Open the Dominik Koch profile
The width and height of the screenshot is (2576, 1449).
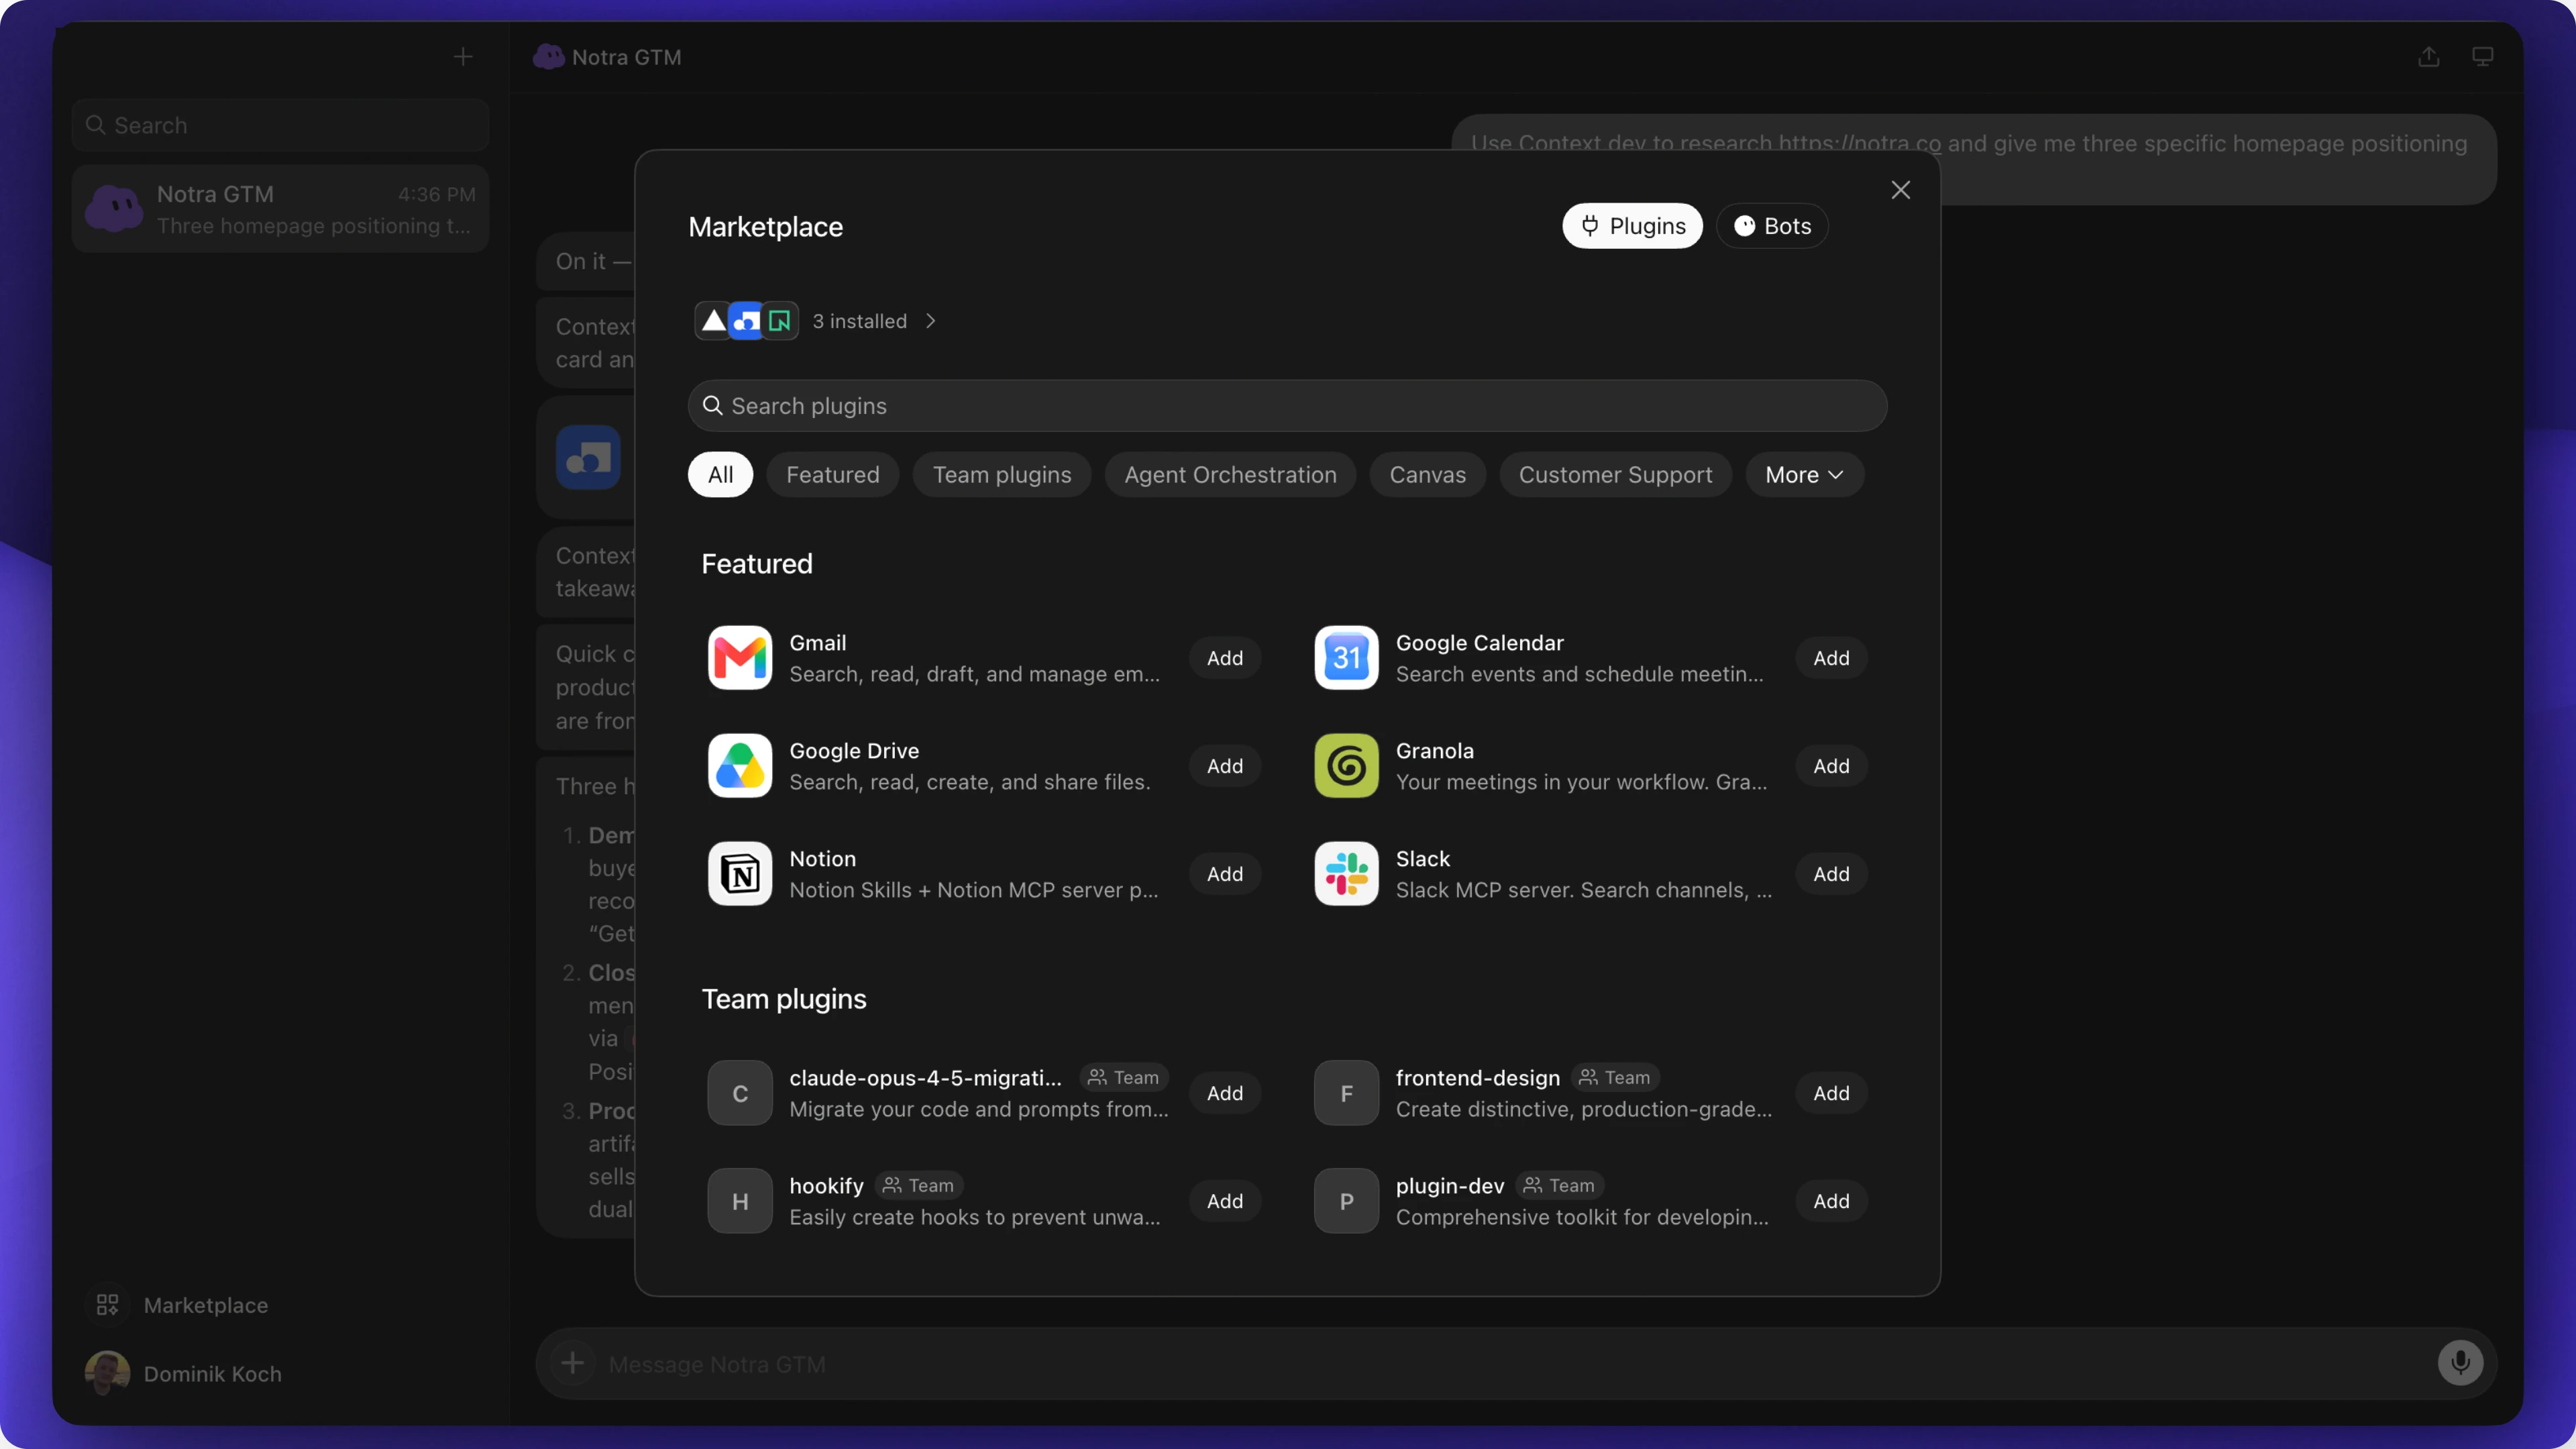[x=183, y=1374]
